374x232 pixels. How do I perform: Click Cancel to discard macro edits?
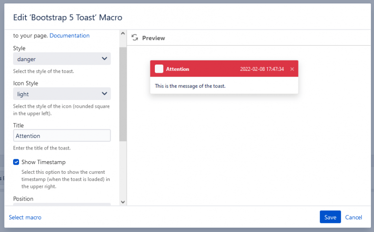click(354, 217)
